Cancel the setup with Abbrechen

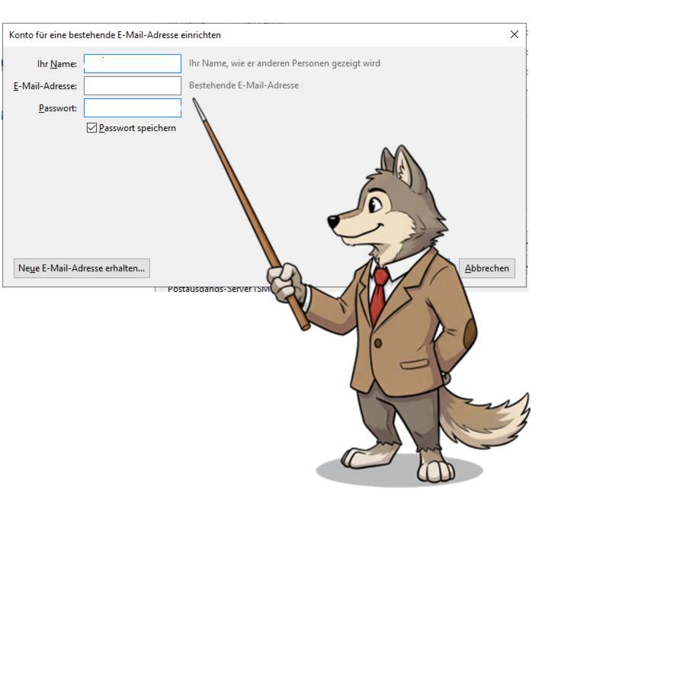pyautogui.click(x=486, y=268)
